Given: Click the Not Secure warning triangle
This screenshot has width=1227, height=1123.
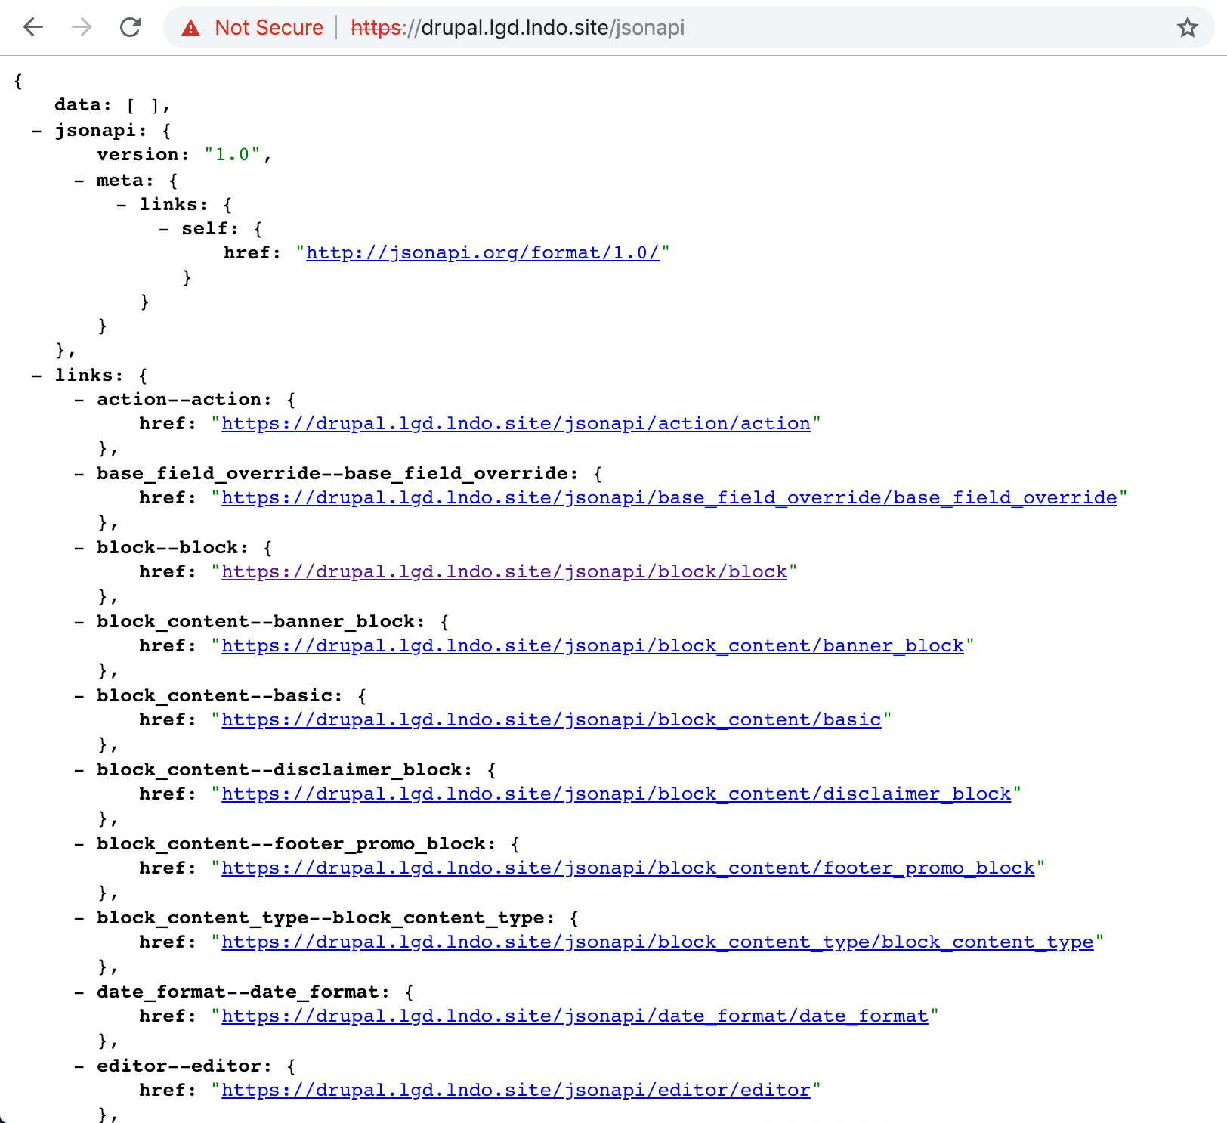Looking at the screenshot, I should tap(191, 28).
